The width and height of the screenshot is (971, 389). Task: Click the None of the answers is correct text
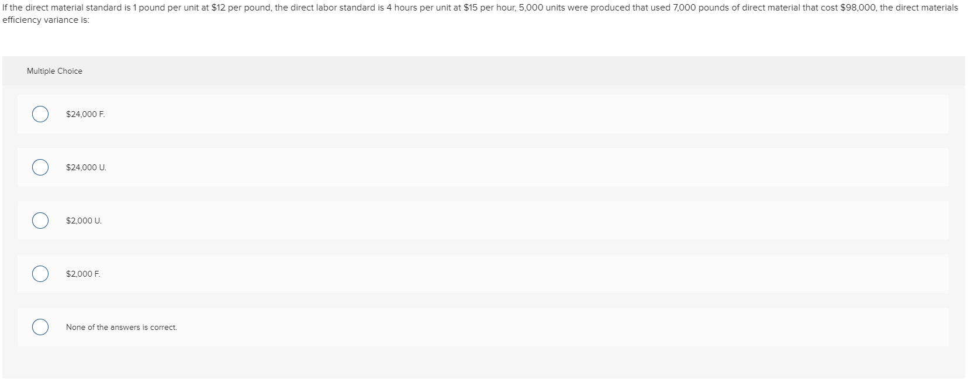pyautogui.click(x=122, y=327)
